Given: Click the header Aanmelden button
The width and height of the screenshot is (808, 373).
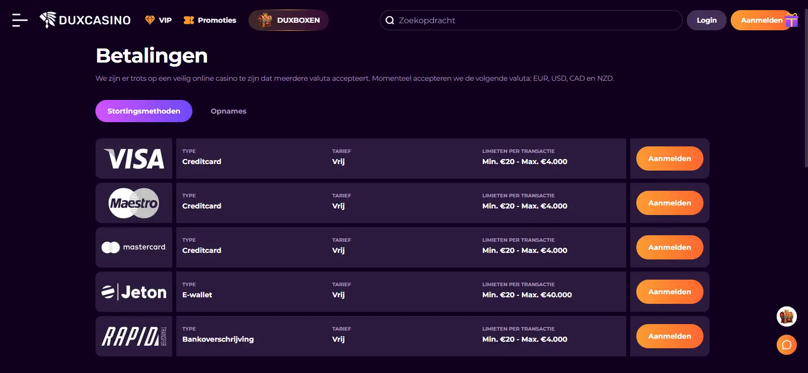Looking at the screenshot, I should (762, 20).
